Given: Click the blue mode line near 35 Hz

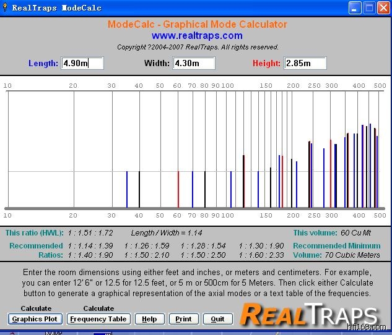Looking at the screenshot, I should [x=127, y=189].
